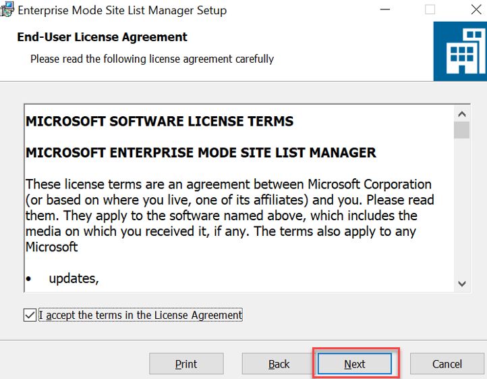Click the 'MICROSOFT SOFTWARE LICENSE TERMS' heading

[x=159, y=121]
